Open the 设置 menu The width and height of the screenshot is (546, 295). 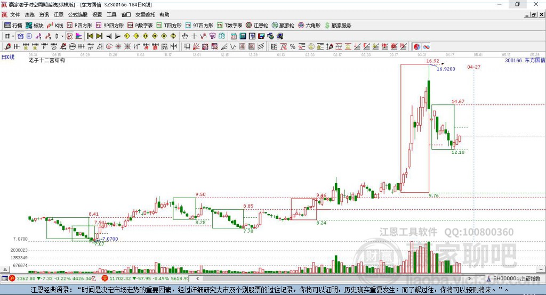click(97, 14)
